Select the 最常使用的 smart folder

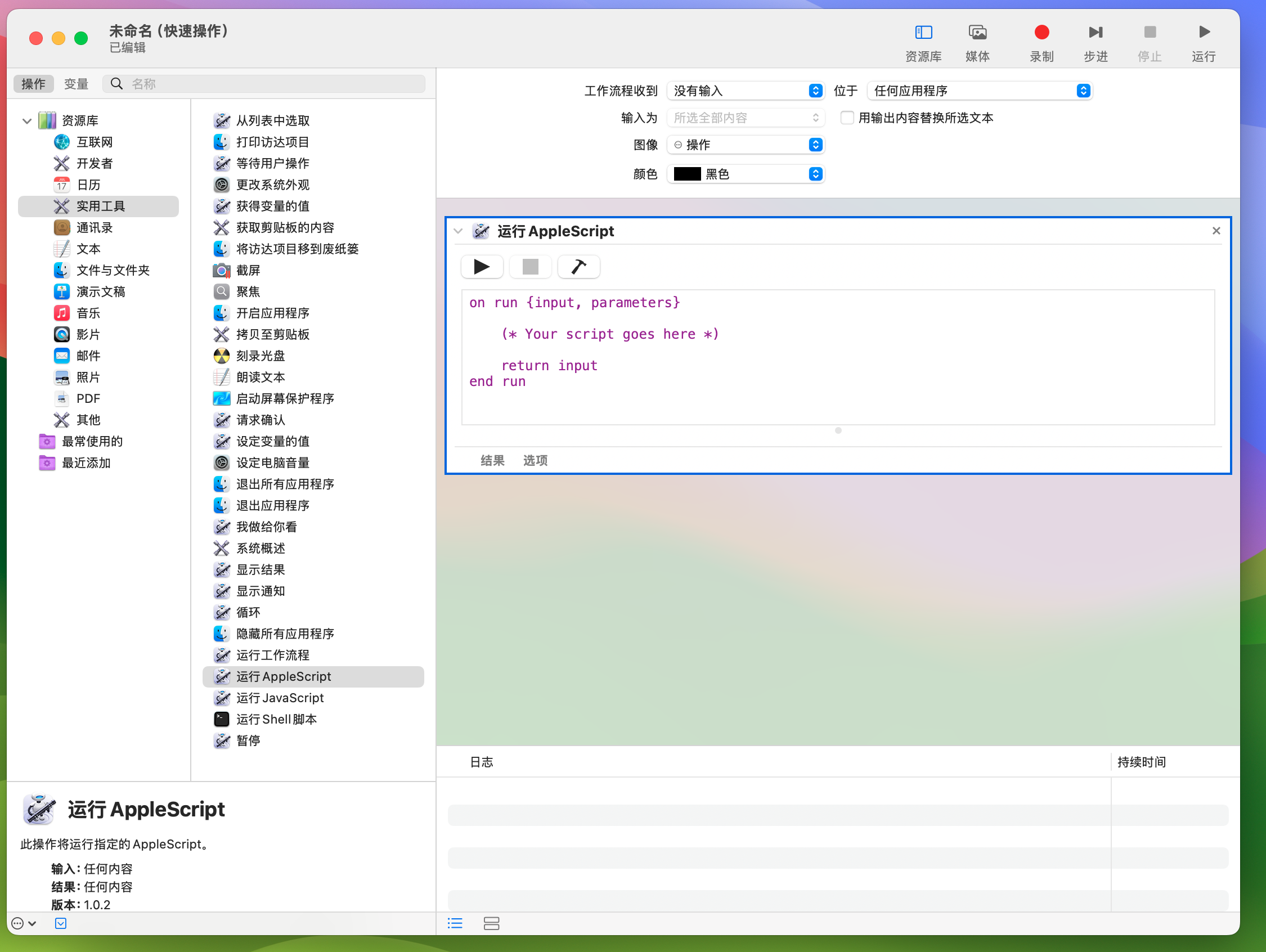point(92,441)
